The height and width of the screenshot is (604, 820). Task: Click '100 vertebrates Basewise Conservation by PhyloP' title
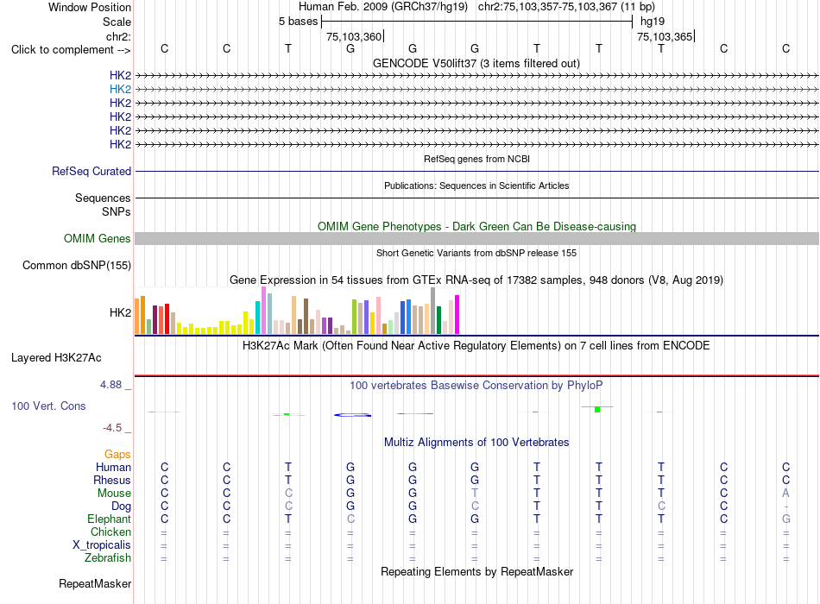pyautogui.click(x=476, y=386)
